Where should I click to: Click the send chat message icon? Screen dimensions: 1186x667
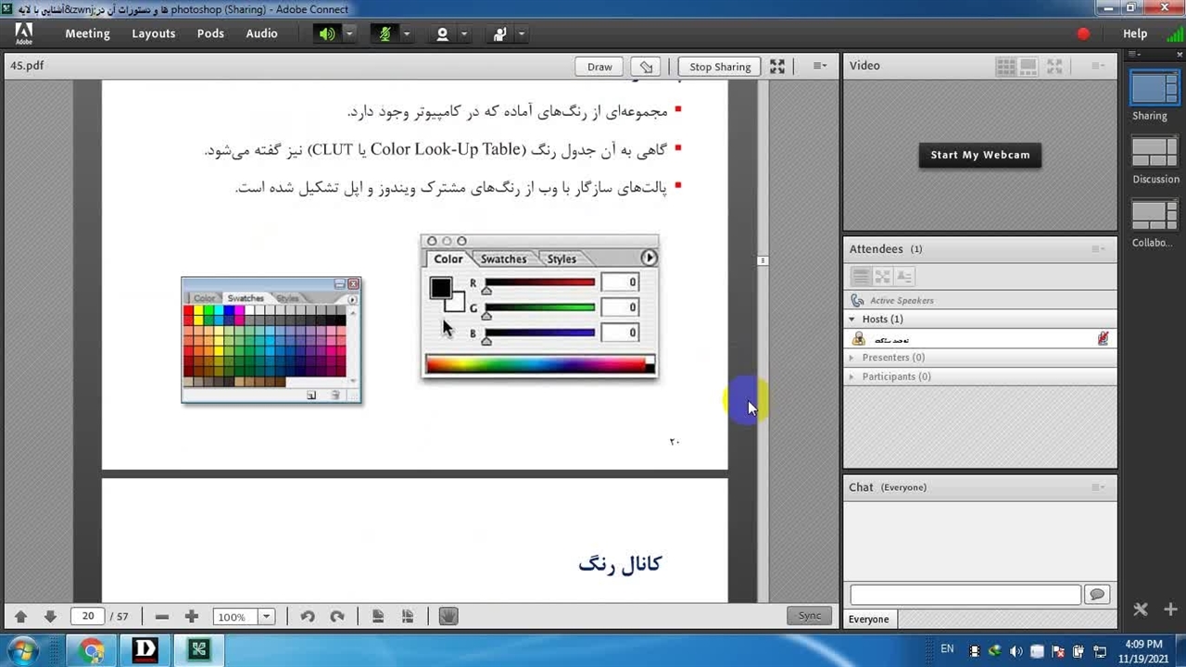[x=1097, y=595]
